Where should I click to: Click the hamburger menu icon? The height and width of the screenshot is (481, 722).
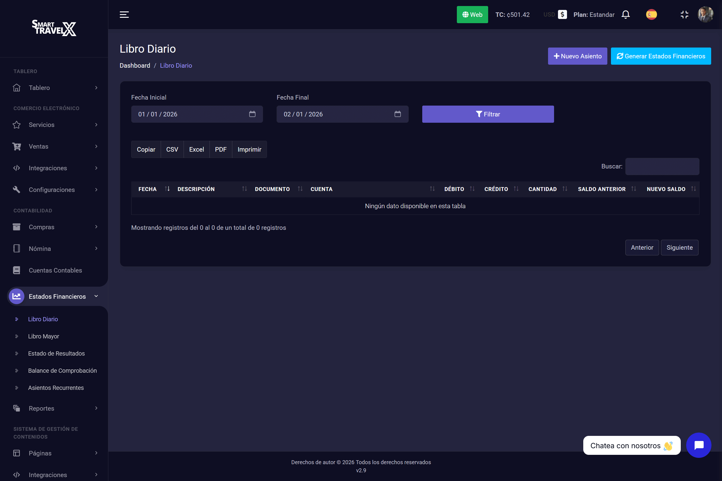click(124, 14)
